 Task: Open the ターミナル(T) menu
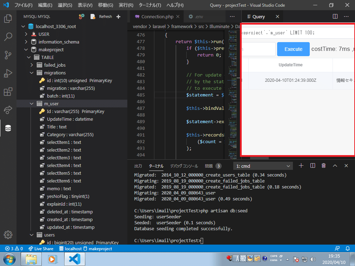click(x=150, y=5)
